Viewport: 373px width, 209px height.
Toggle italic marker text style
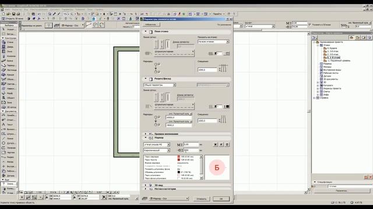point(221,145)
